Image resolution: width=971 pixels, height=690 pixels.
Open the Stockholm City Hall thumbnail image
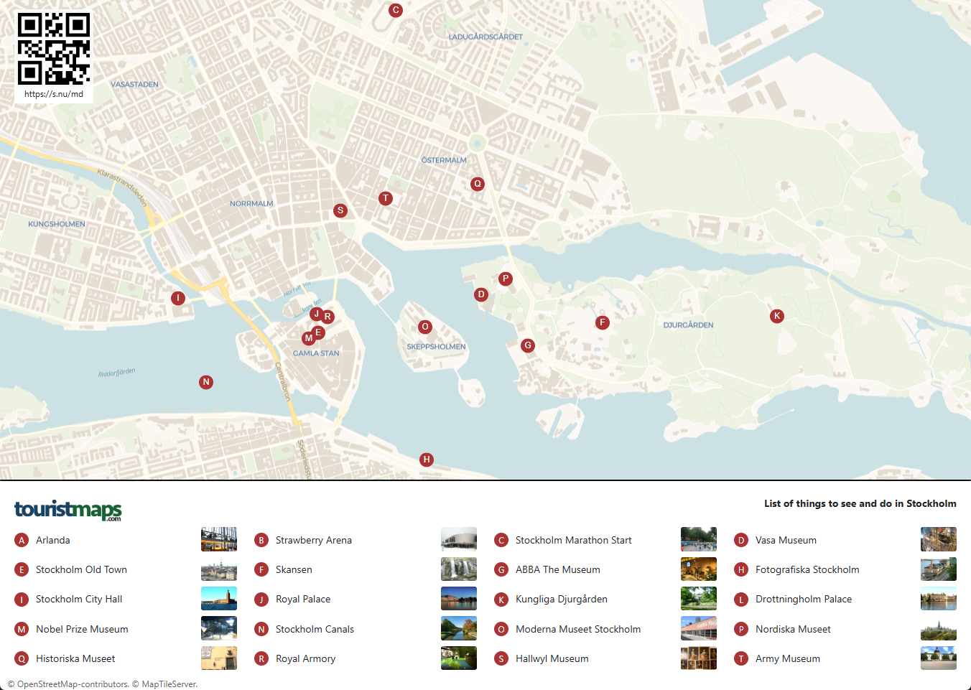point(219,599)
